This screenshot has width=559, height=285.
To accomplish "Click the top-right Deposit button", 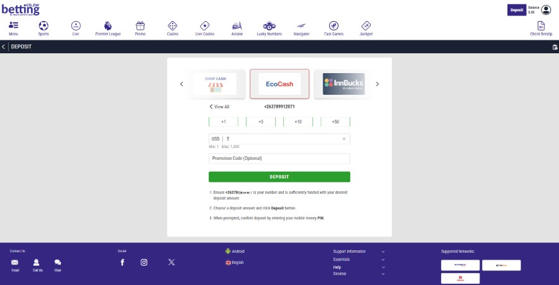I will (517, 10).
